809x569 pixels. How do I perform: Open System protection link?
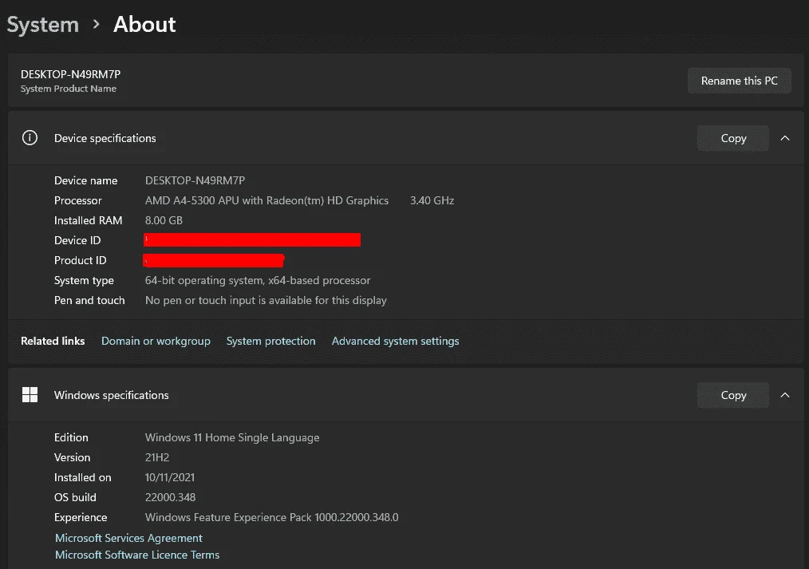(x=271, y=341)
